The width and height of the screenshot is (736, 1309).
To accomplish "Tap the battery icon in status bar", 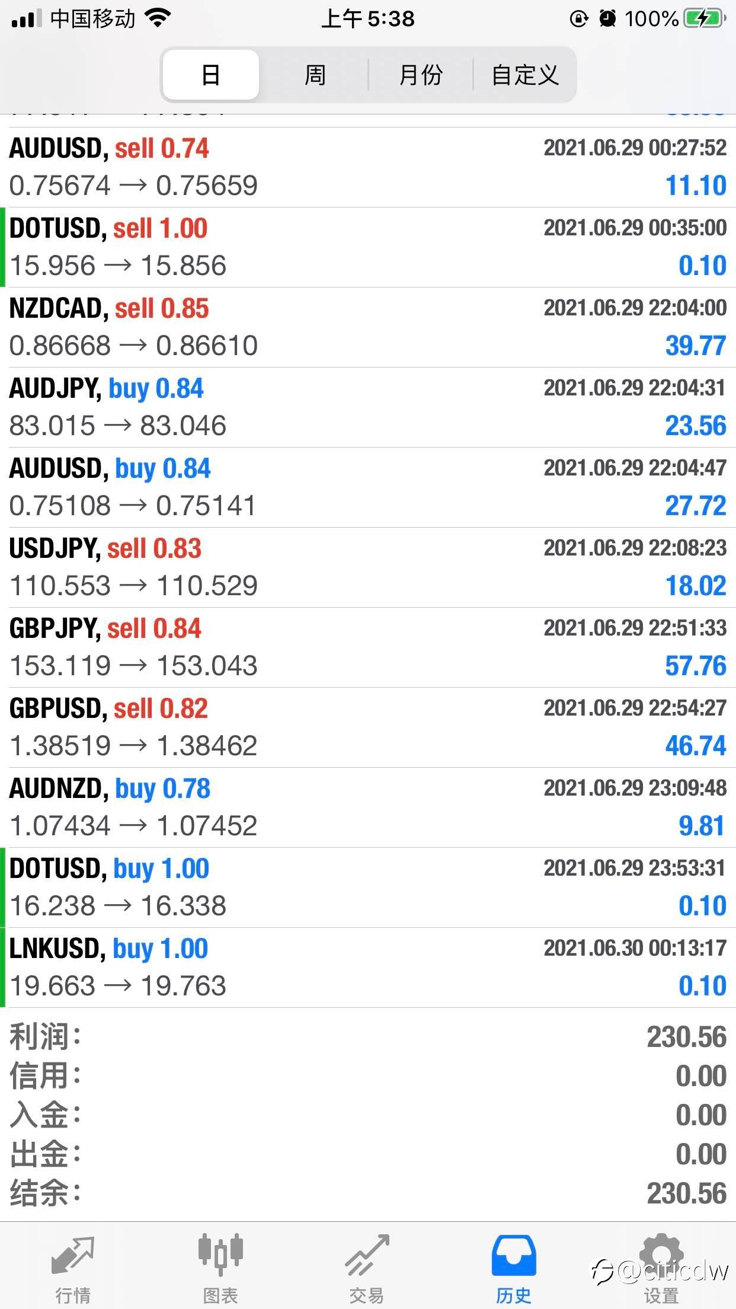I will tap(704, 19).
